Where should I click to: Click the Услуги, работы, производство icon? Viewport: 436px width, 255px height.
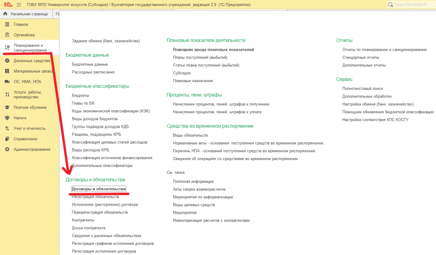pyautogui.click(x=7, y=95)
